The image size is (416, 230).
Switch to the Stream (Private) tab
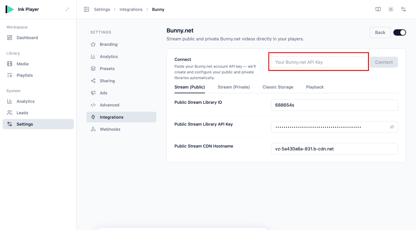click(x=234, y=87)
